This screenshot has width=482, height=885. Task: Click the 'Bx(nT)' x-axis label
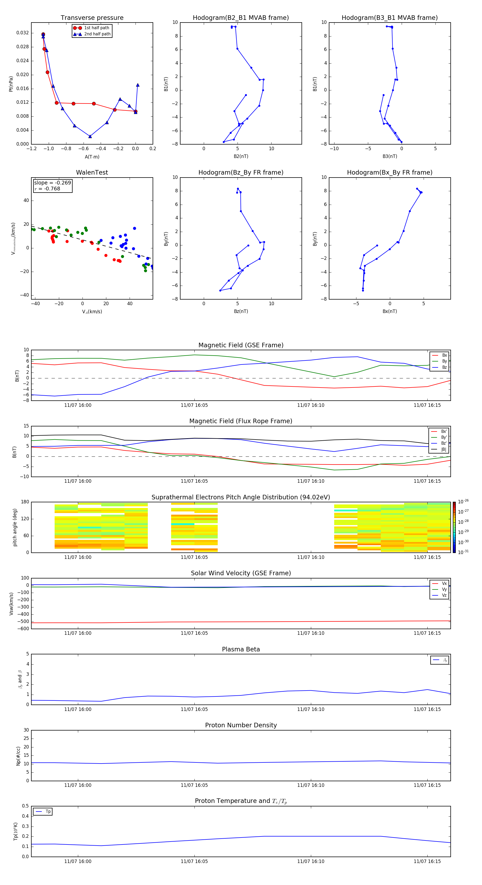(x=390, y=311)
